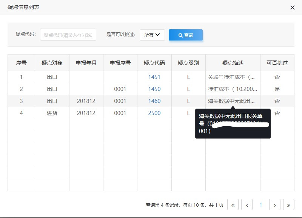Viewport: 302px width, 218px height.
Task: Jump to last page with » button
Action: 288,204
